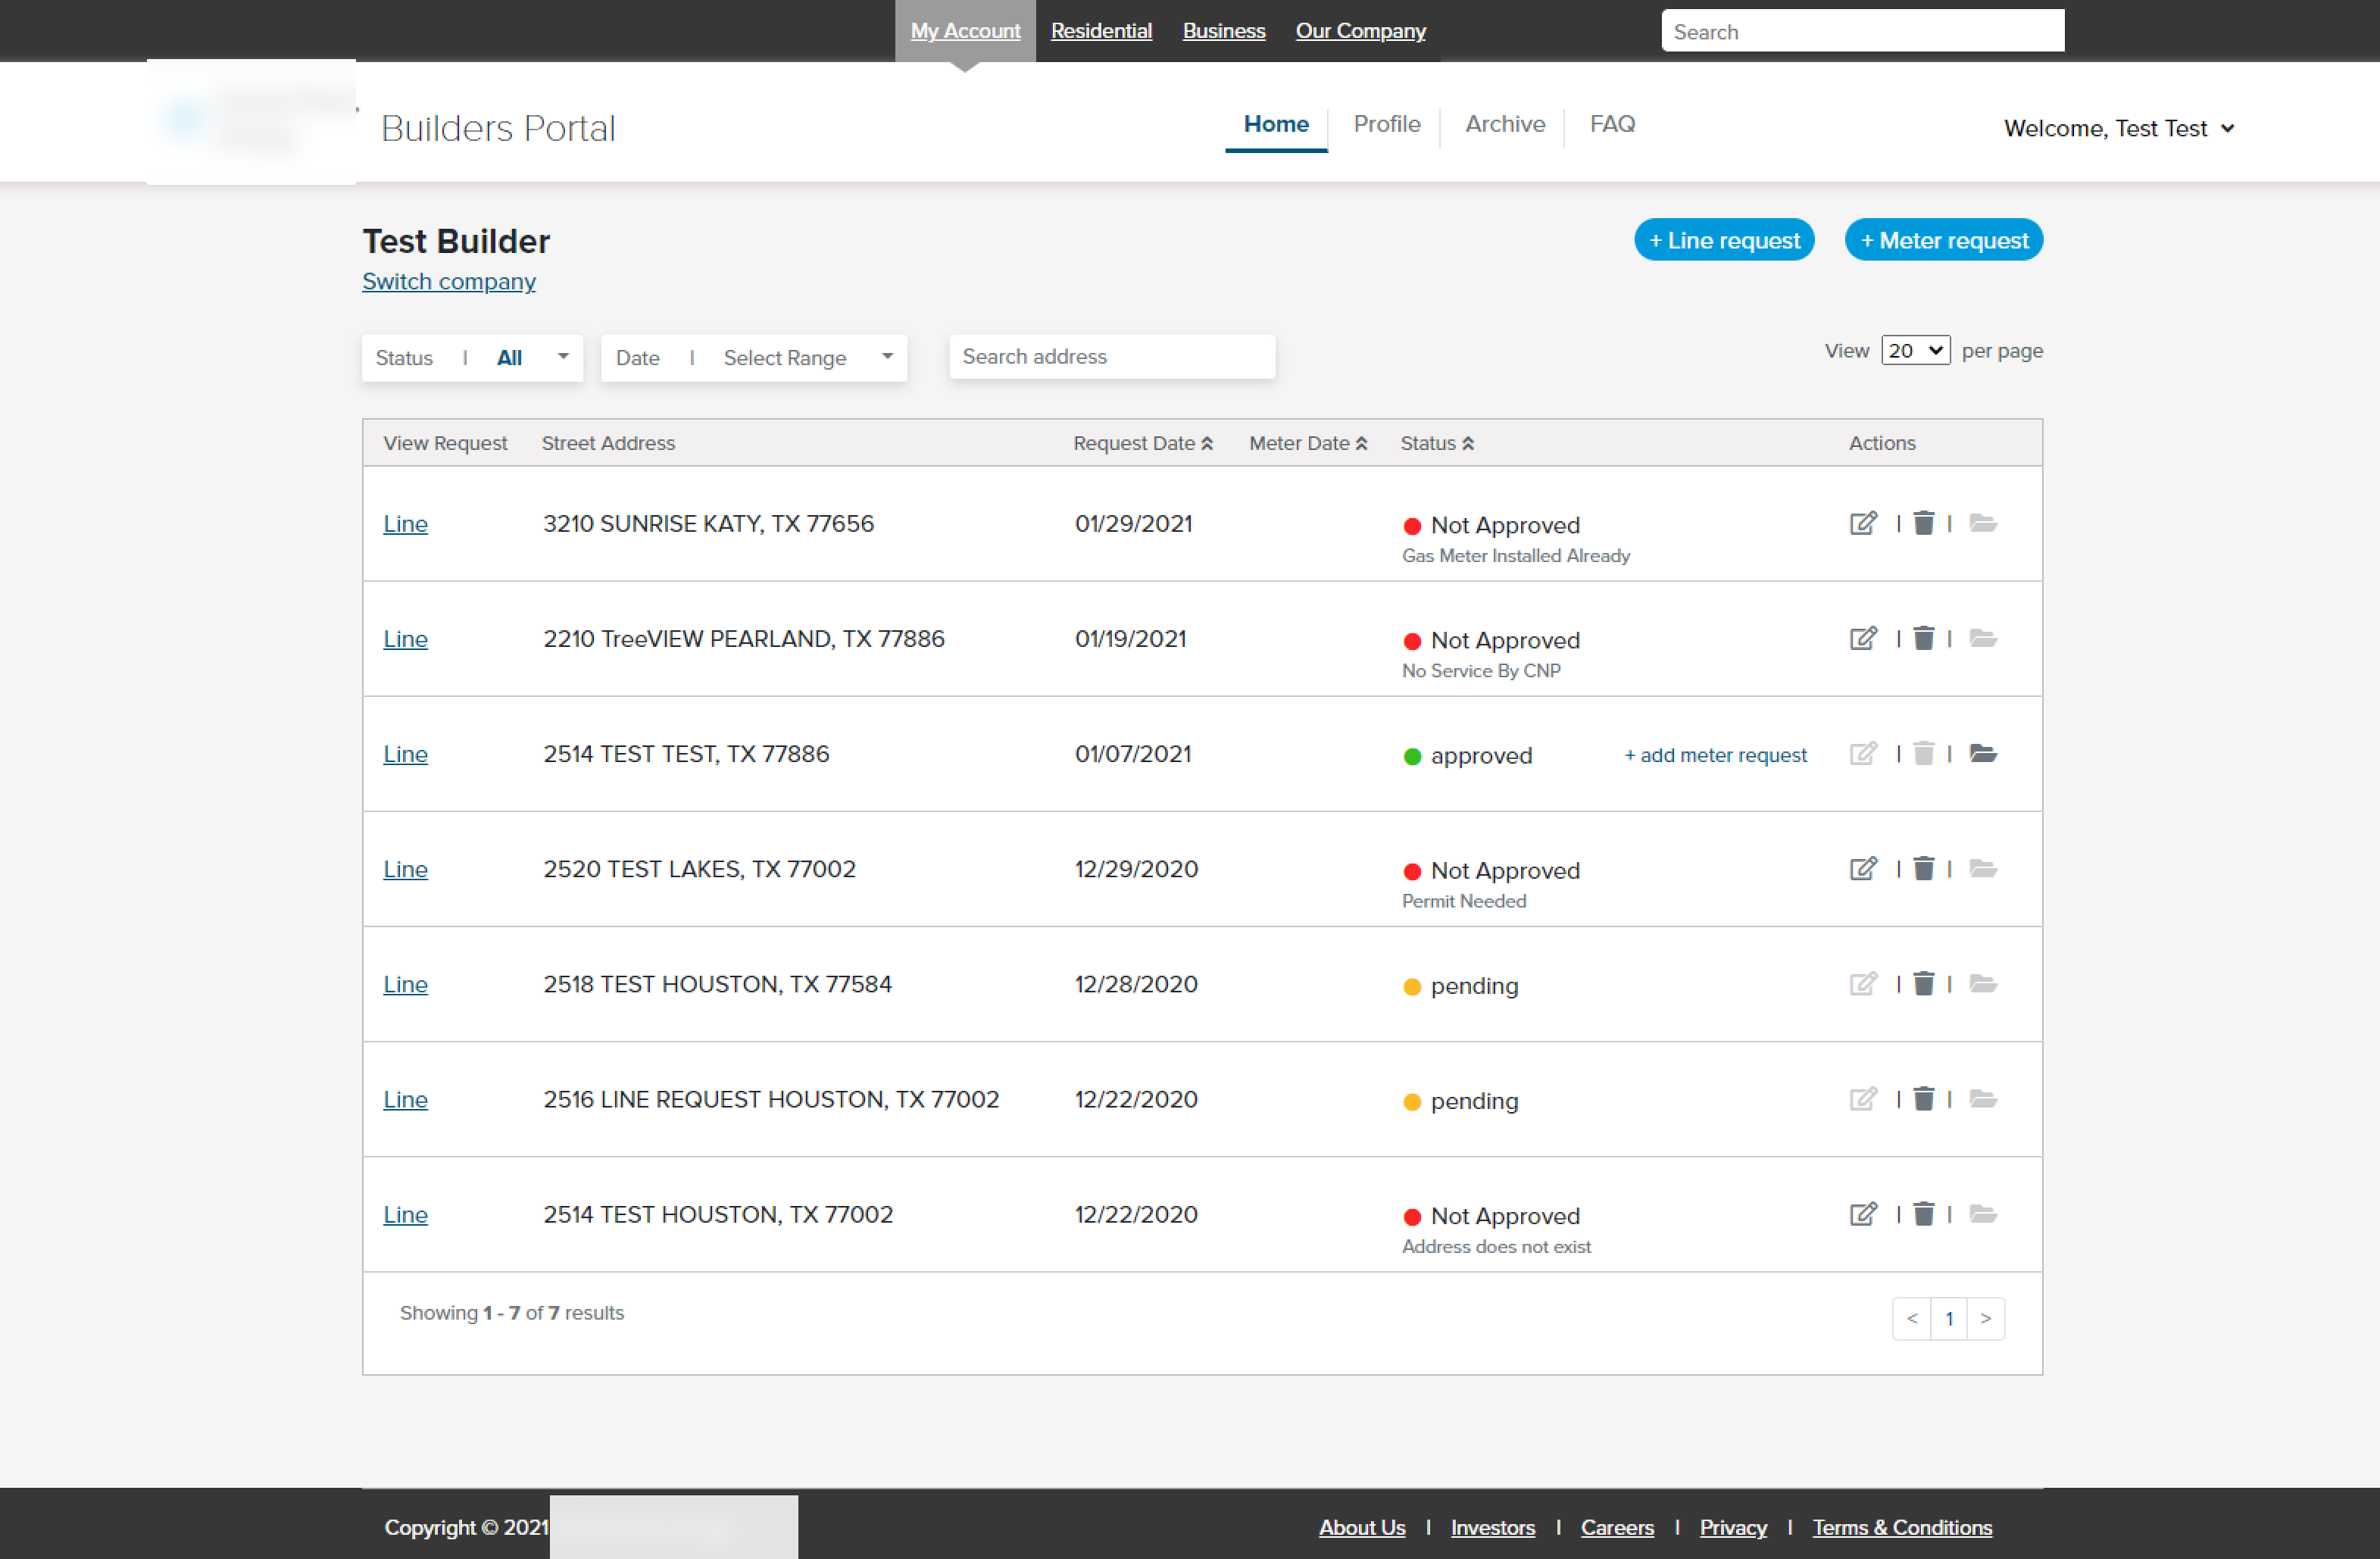Open folder icon for 2514 Test Test row

[x=1984, y=753]
